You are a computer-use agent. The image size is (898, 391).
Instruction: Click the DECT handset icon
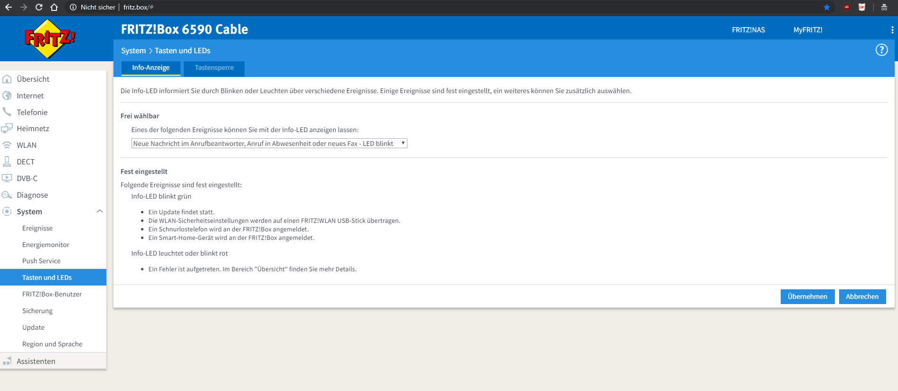point(7,162)
